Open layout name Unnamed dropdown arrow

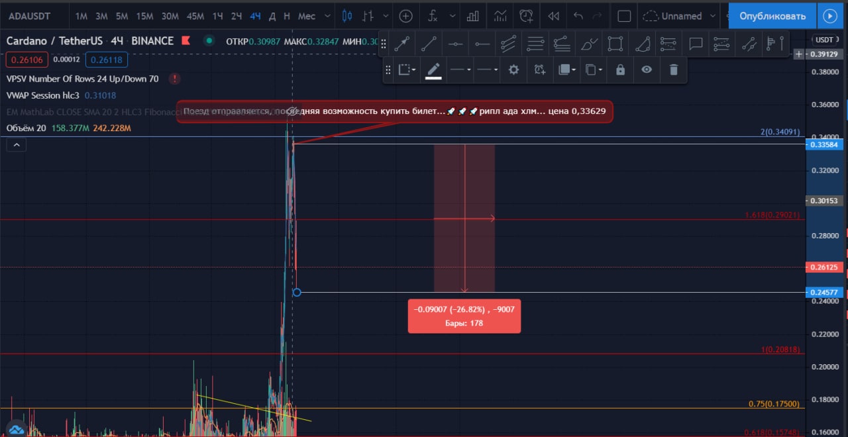[x=712, y=16]
